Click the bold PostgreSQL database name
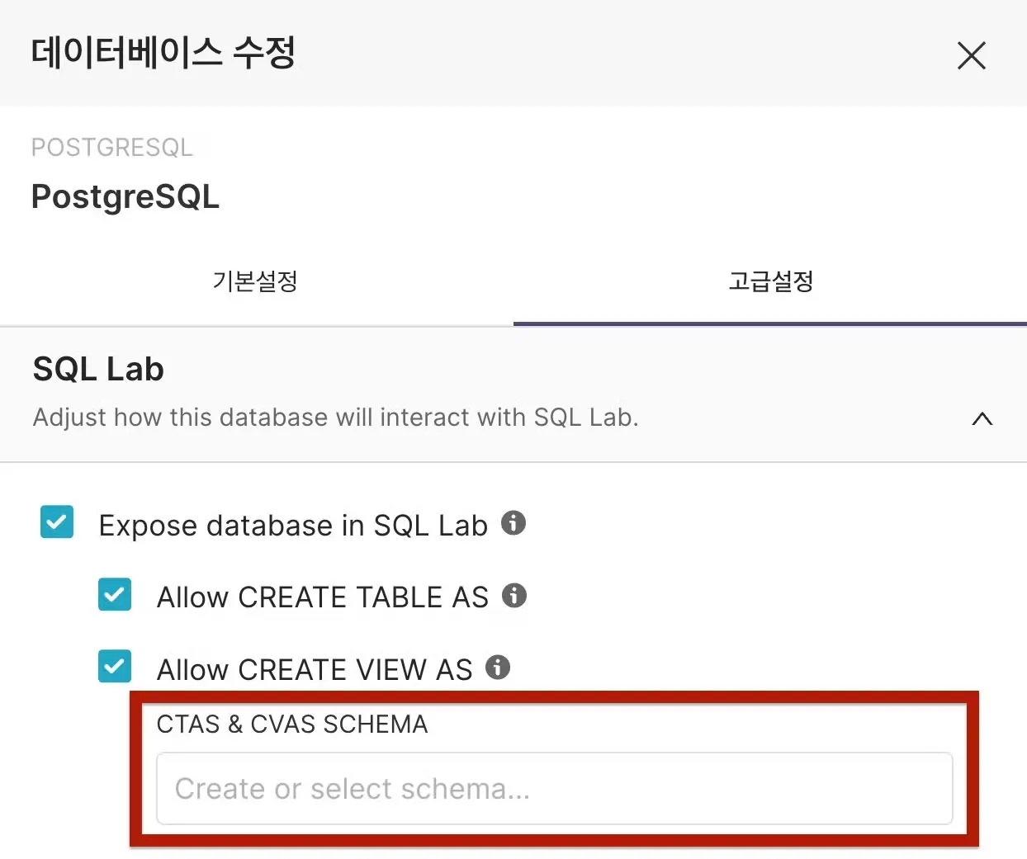The height and width of the screenshot is (859, 1027). pos(125,197)
